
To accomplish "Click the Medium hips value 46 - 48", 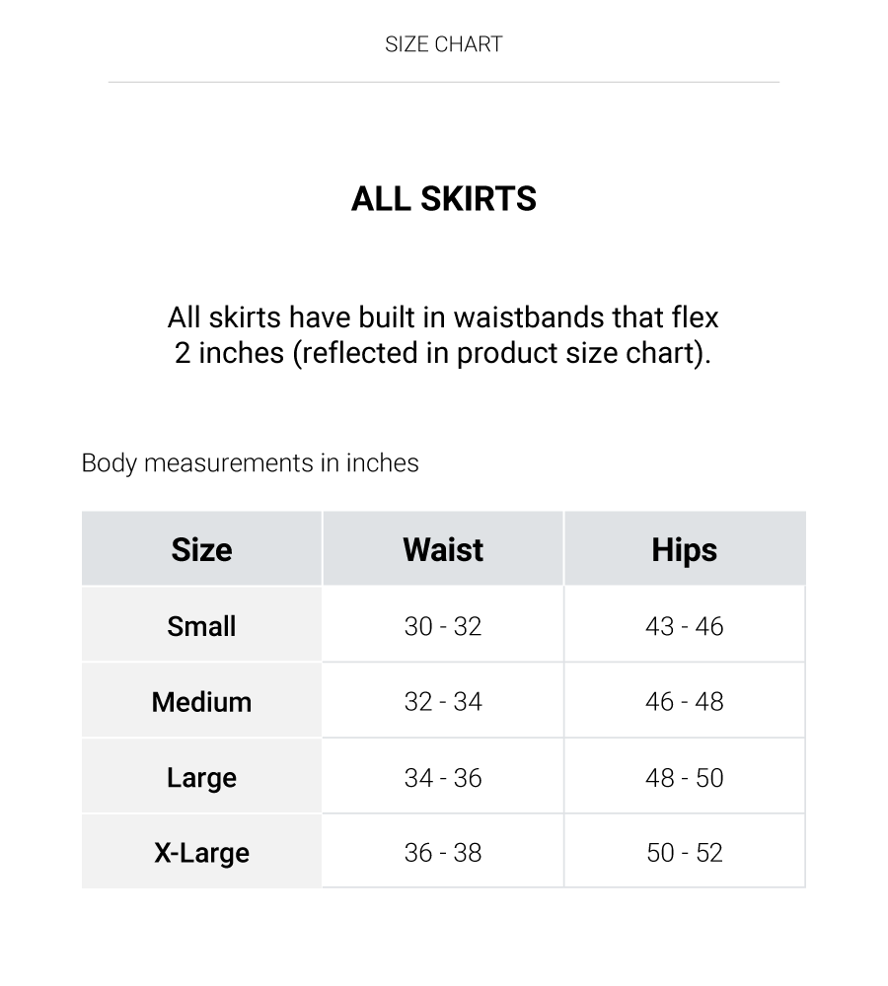I will point(684,702).
